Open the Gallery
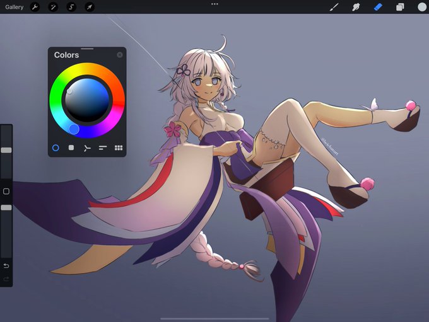Image resolution: width=429 pixels, height=322 pixels. [x=15, y=7]
